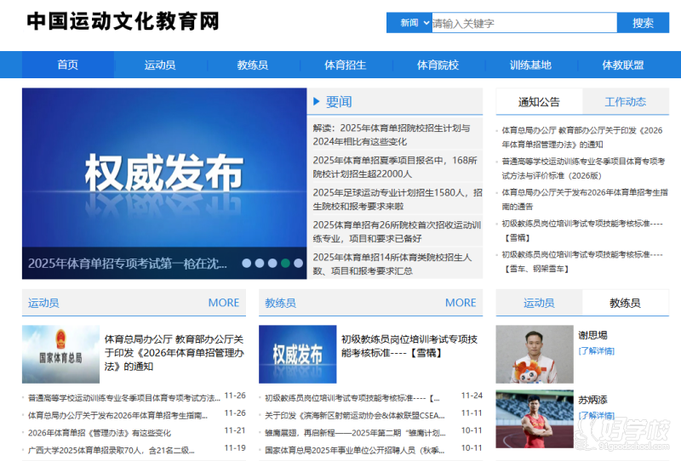
Task: Go to the 首页 navigation tab
Action: point(68,65)
